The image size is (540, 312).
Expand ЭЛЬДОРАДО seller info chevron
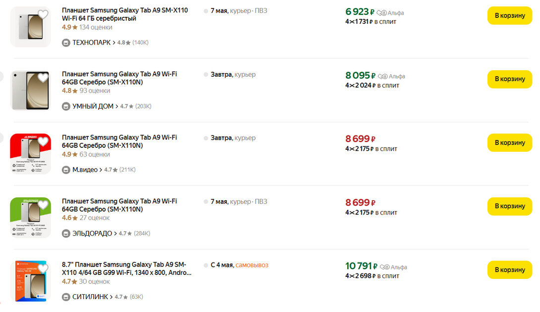(x=115, y=233)
